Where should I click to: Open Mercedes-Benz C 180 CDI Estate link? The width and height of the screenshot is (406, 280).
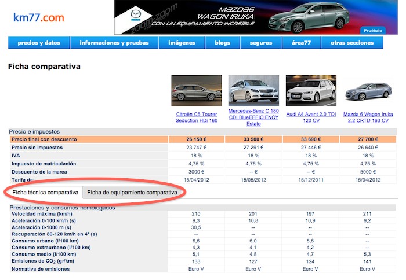coord(253,117)
